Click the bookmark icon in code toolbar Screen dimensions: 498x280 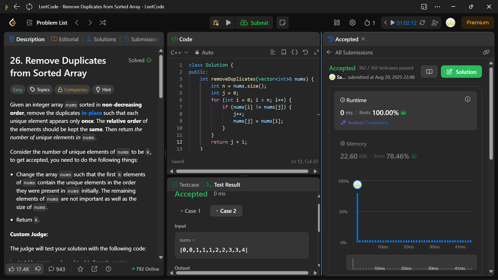(284, 52)
